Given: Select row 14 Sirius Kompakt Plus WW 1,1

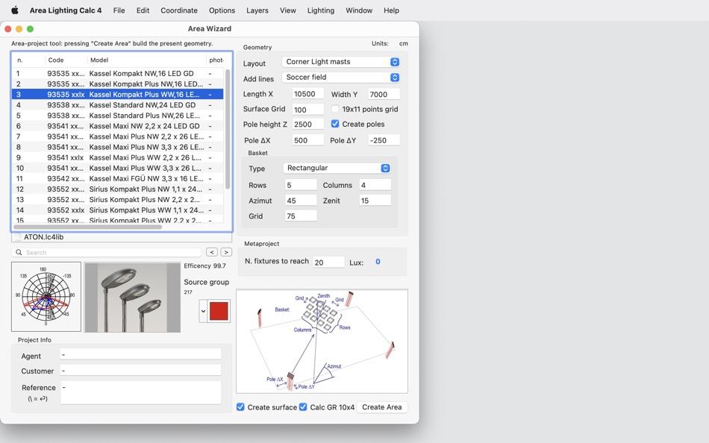Looking at the screenshot, I should (118, 210).
